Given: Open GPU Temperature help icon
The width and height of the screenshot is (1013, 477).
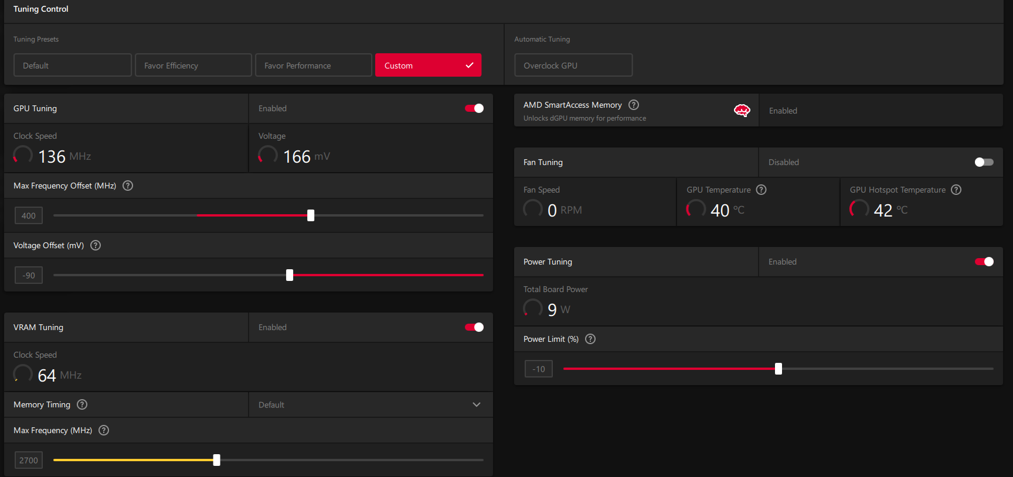Looking at the screenshot, I should tap(762, 190).
